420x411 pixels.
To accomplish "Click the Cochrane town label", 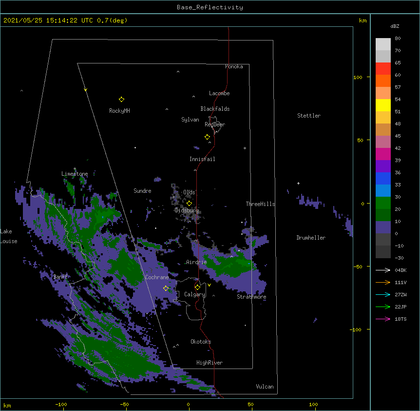I will click(x=157, y=277).
